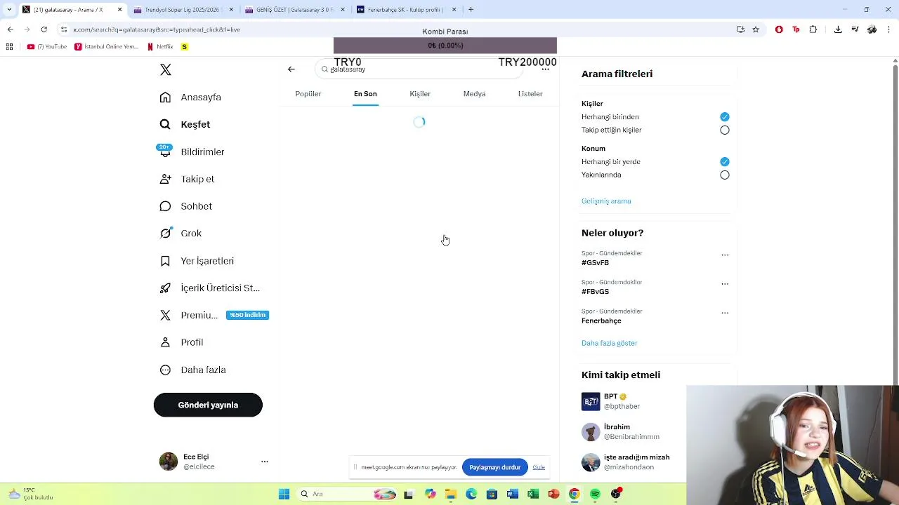The image size is (899, 505).
Task: Click the %50 indirim badge
Action: 247,316
